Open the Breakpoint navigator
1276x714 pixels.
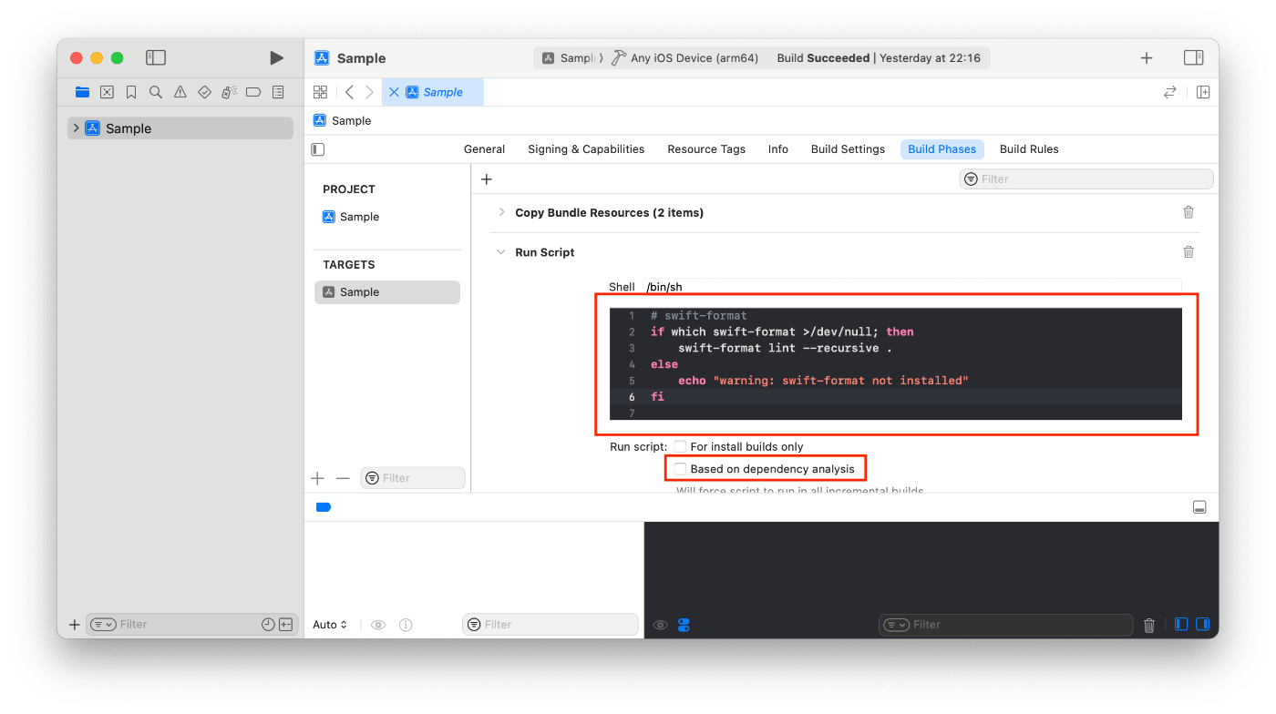(253, 92)
